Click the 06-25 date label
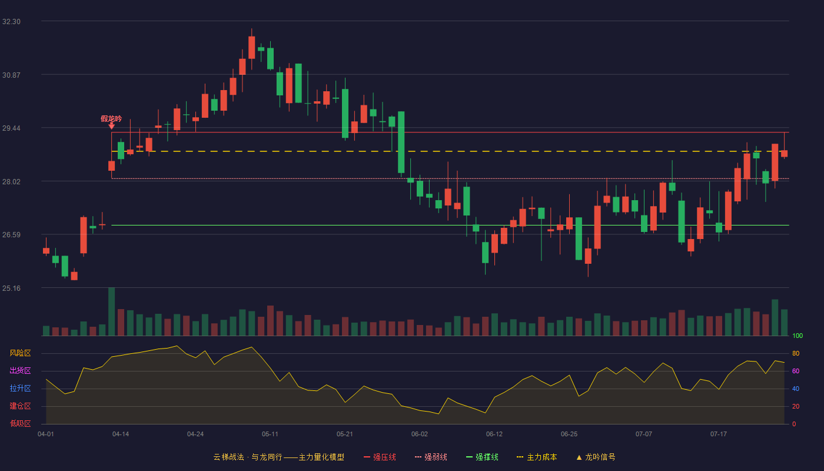The height and width of the screenshot is (471, 824). [569, 434]
